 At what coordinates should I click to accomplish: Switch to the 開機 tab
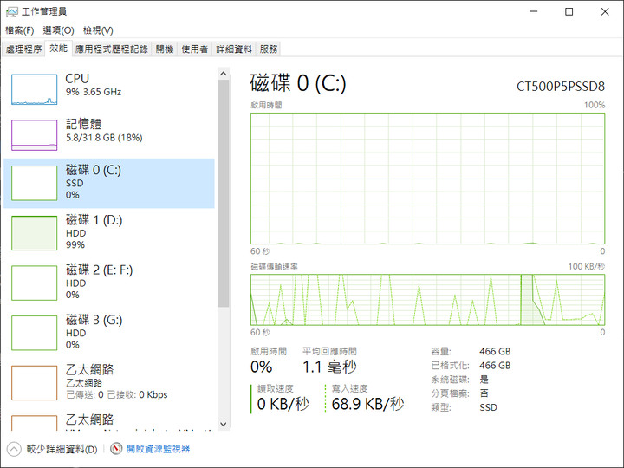click(165, 49)
